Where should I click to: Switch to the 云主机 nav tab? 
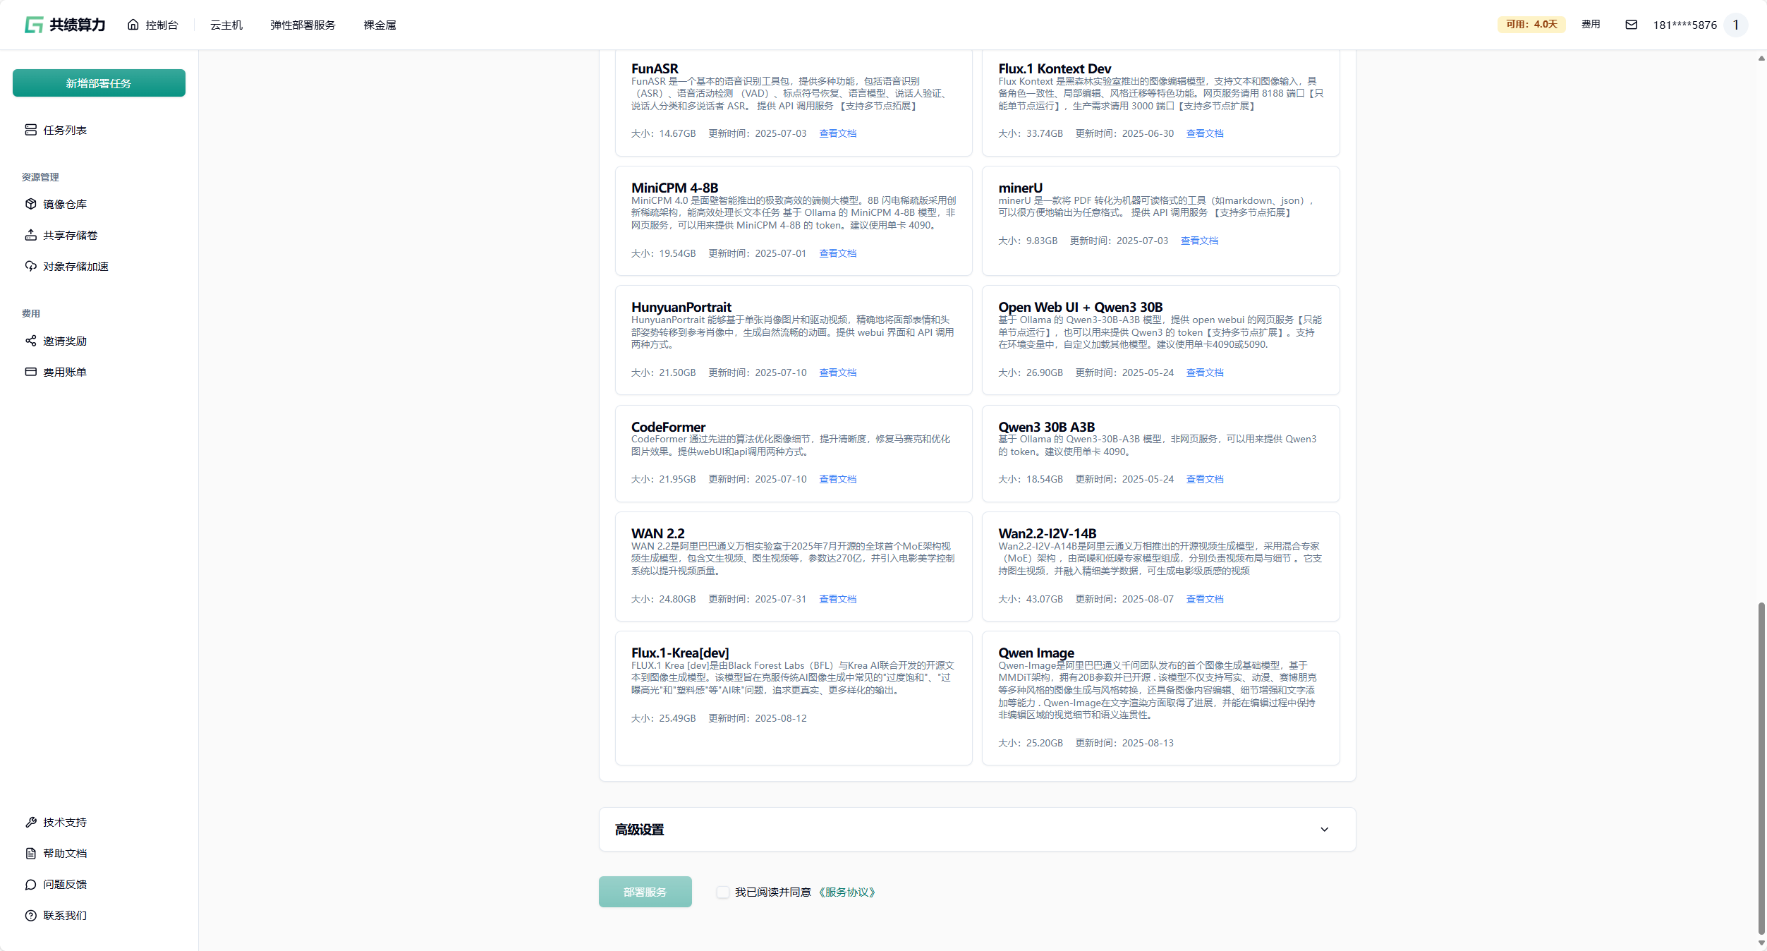[x=226, y=25]
